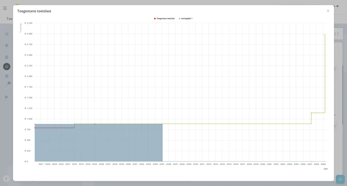Click the dialog title Toegestane toetslast
347x186 pixels.
[34, 11]
